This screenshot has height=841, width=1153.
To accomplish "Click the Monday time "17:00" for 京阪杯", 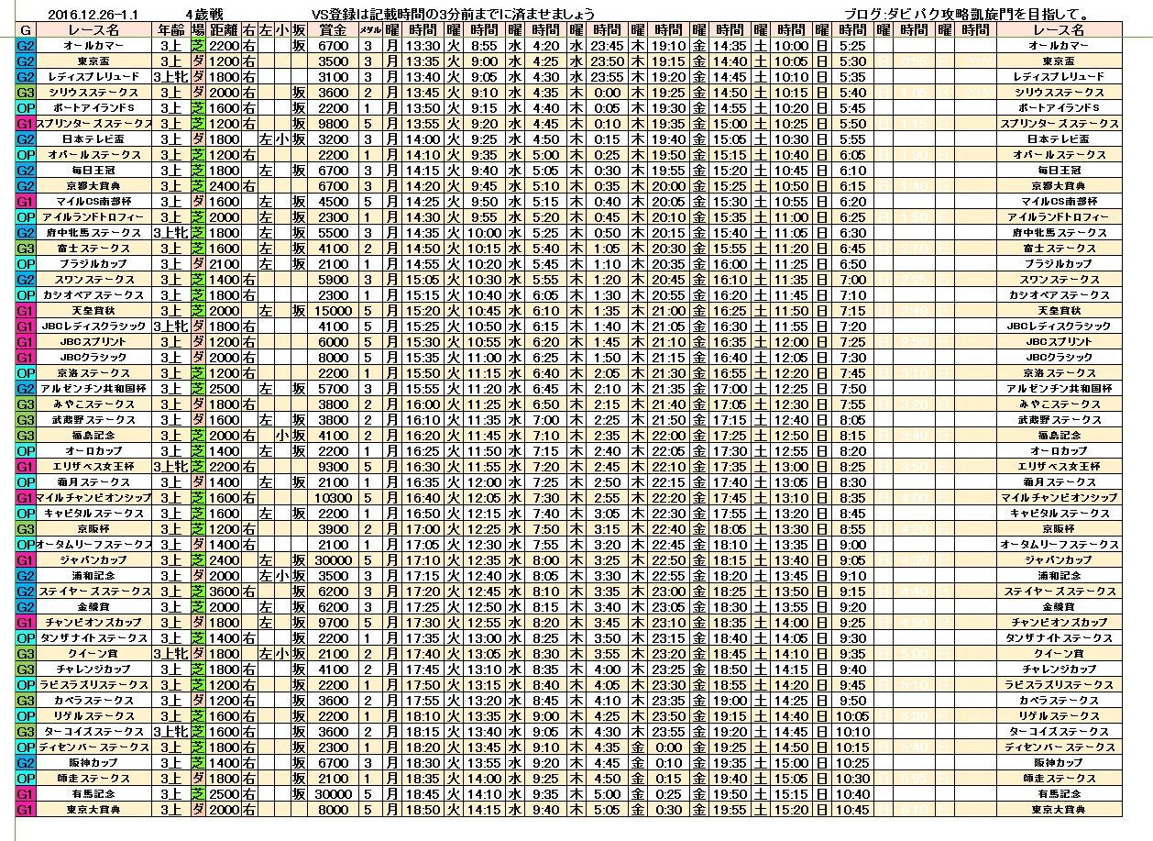I will pyautogui.click(x=423, y=528).
